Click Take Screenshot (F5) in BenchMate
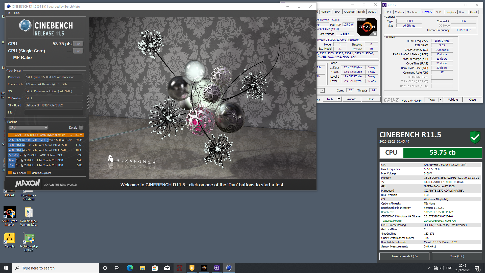This screenshot has height=273, width=485. click(404, 256)
